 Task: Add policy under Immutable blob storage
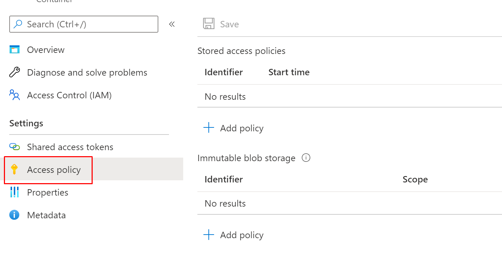tap(241, 235)
